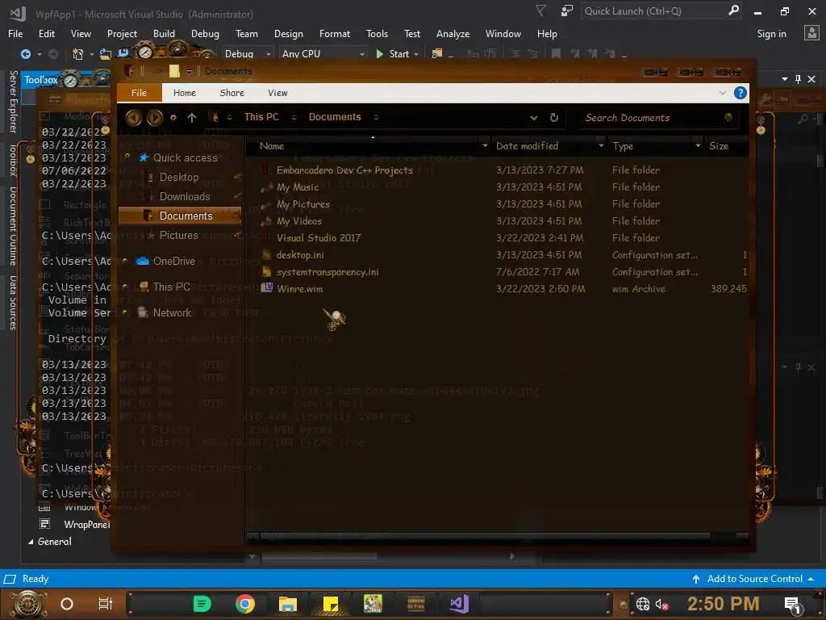Switch to the Explorer Share tab
The image size is (826, 620).
point(232,93)
